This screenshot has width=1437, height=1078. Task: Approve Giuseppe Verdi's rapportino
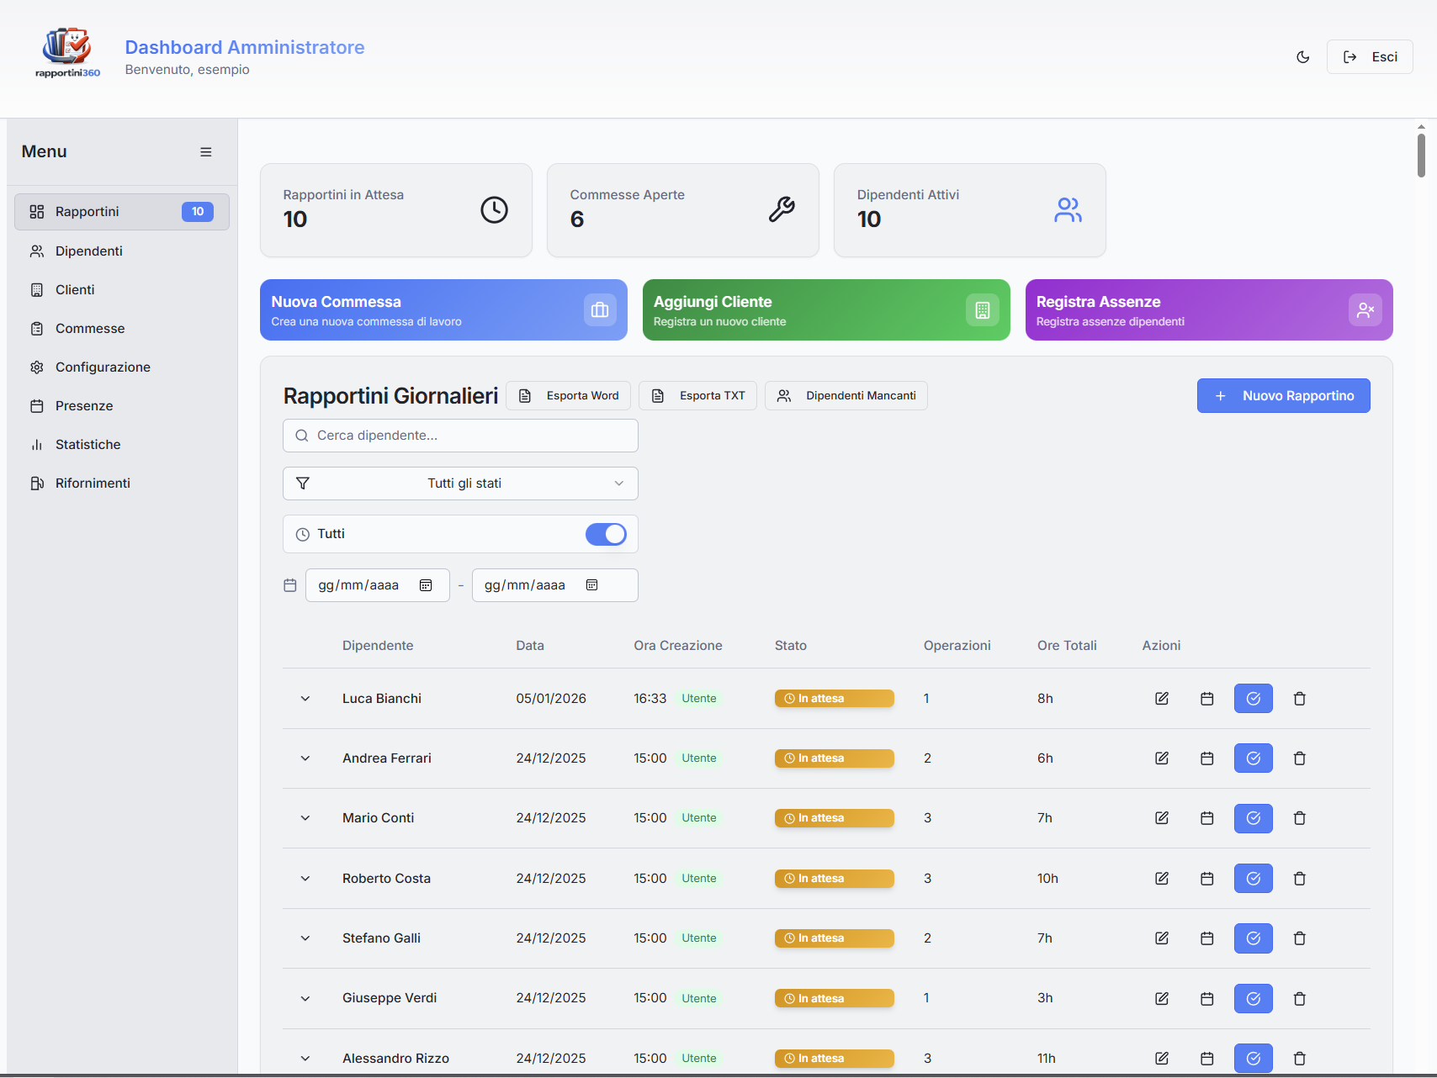[1254, 999]
